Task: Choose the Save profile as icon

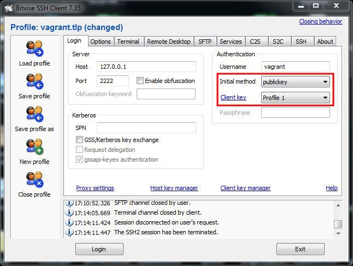Action: [34, 114]
